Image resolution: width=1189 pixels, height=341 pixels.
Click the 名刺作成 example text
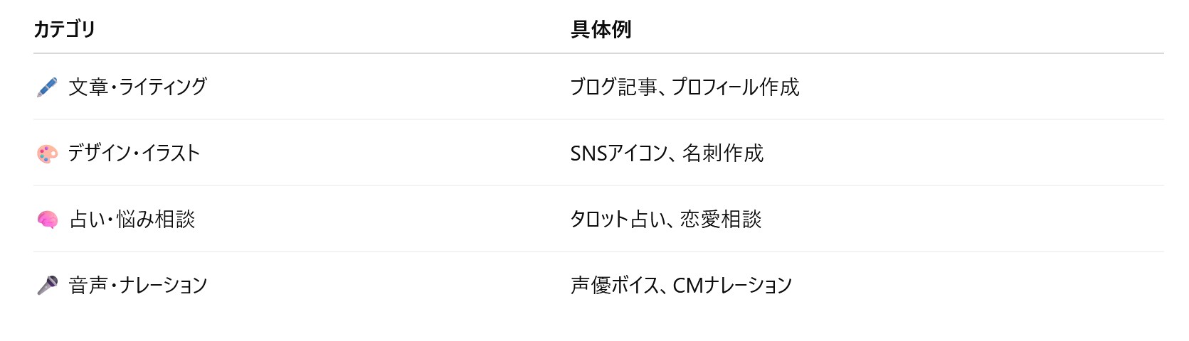722,153
